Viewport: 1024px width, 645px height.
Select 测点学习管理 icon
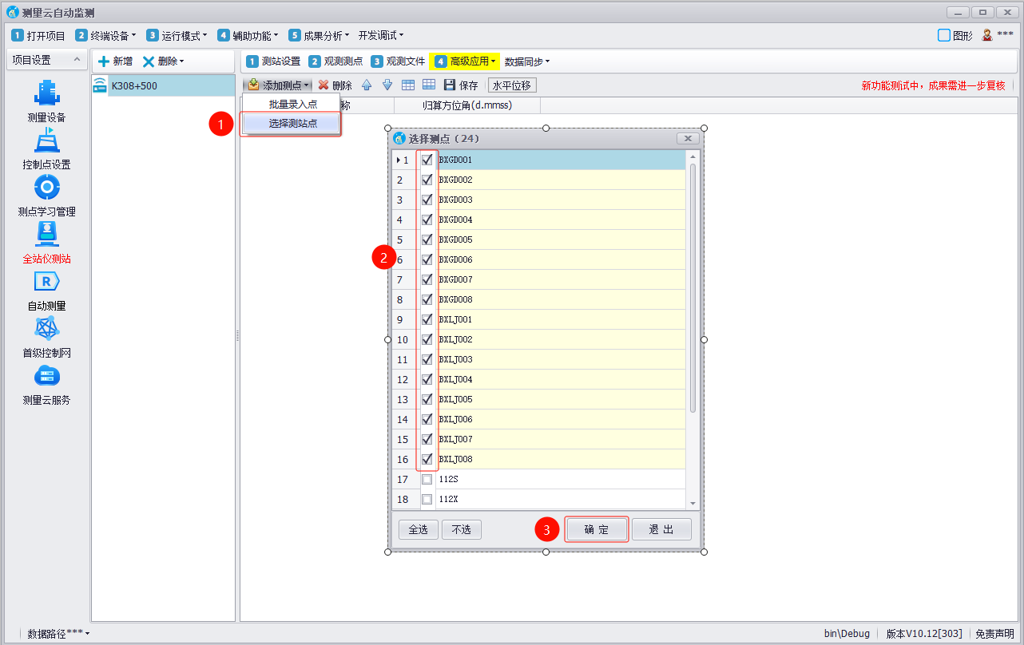[46, 188]
